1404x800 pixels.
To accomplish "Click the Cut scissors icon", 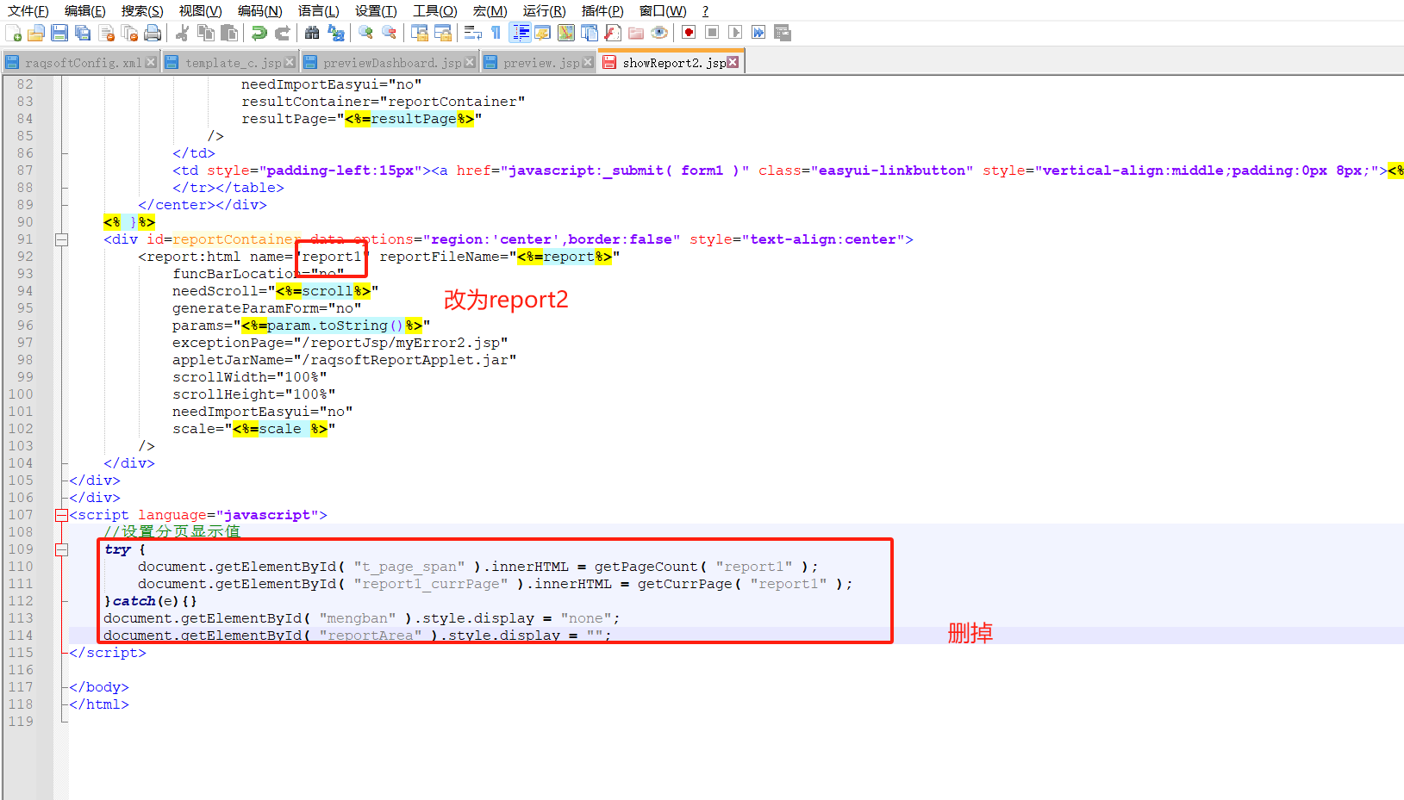I will (182, 33).
